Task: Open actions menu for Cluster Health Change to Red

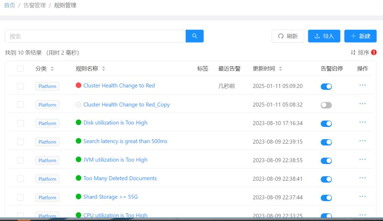Action: pos(362,85)
